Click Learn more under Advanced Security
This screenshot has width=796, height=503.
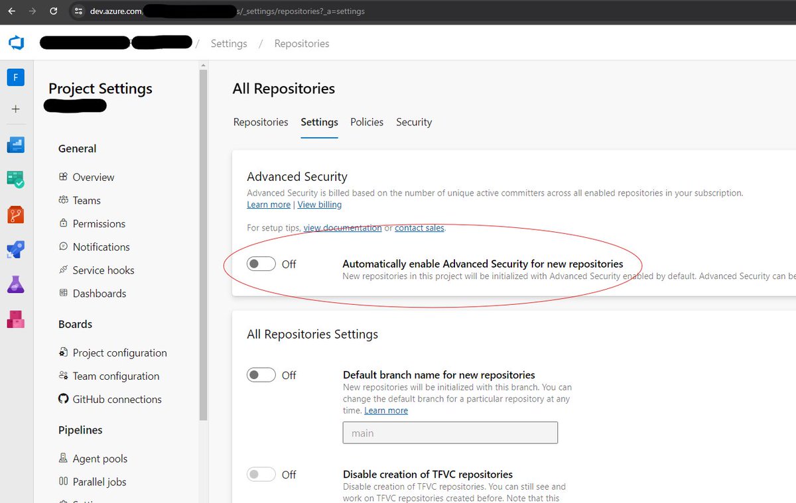tap(269, 205)
